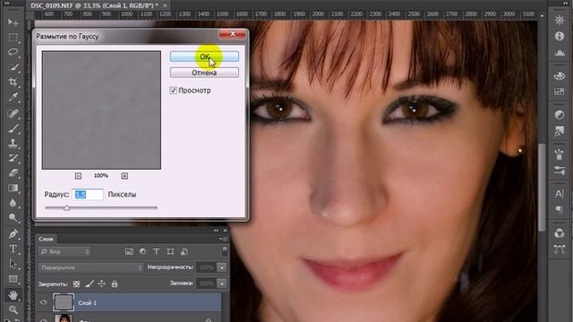Turn layer filtering switch on or off
573x322 pixels.
(x=225, y=251)
